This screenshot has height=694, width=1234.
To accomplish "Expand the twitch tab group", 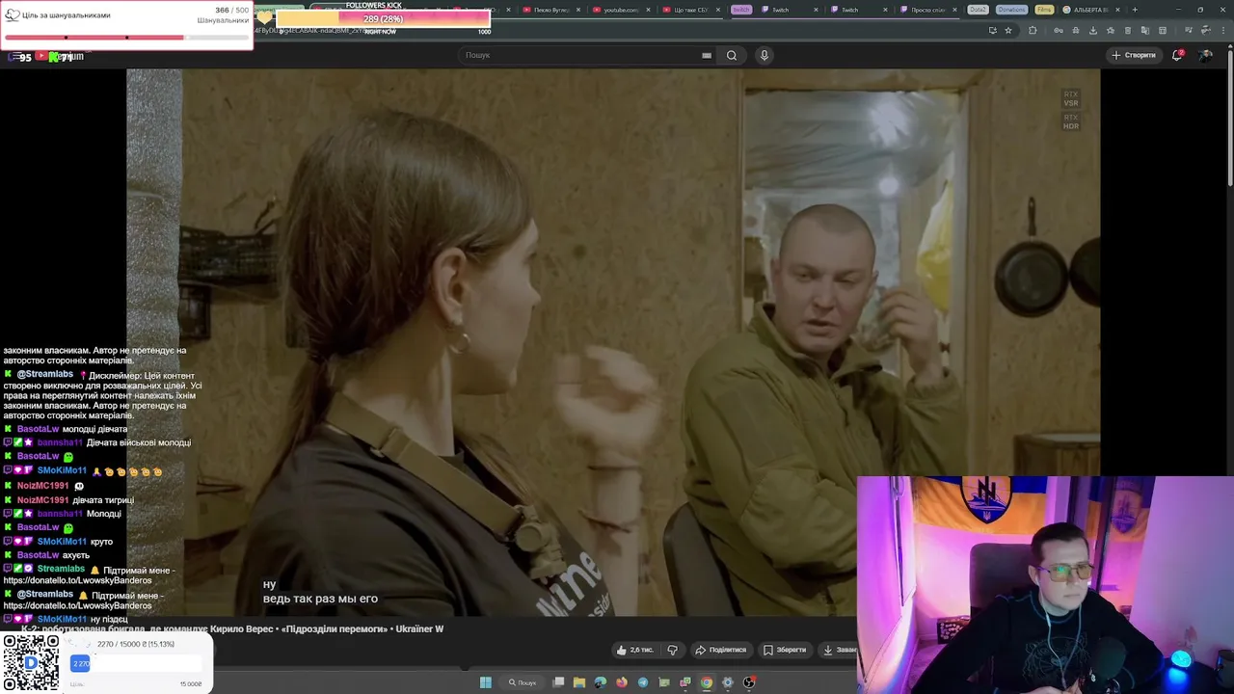I will [740, 10].
